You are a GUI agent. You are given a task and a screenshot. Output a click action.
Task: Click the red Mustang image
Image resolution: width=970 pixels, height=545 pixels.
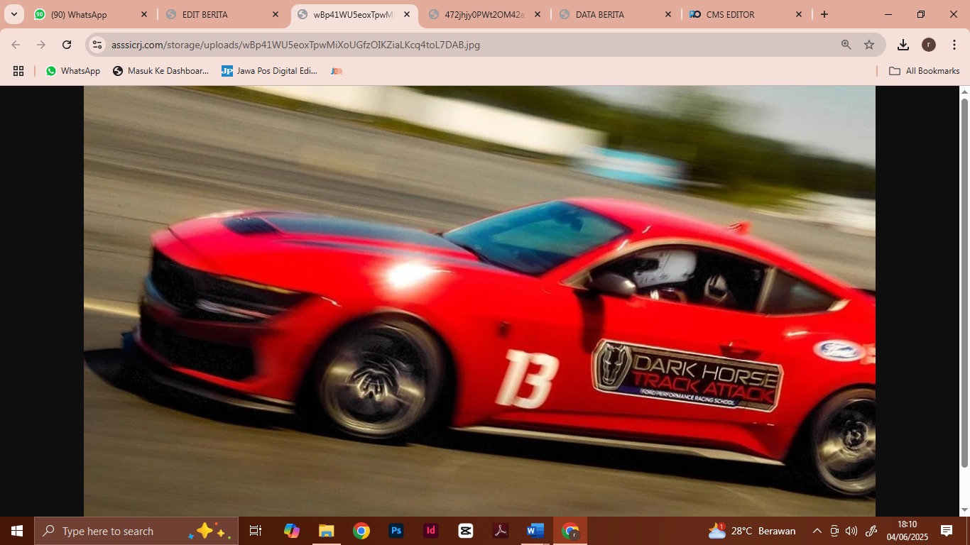point(479,301)
